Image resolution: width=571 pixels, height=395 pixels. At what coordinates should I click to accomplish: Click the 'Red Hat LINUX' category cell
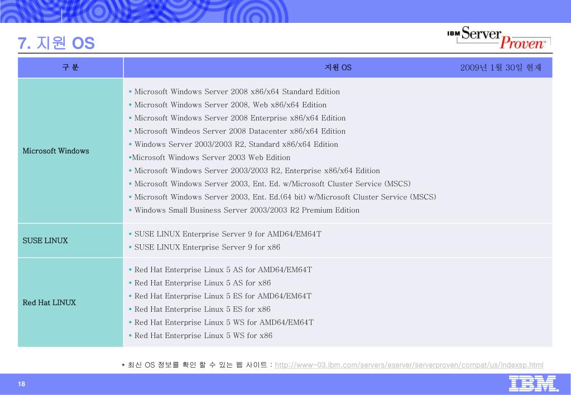tap(70, 302)
